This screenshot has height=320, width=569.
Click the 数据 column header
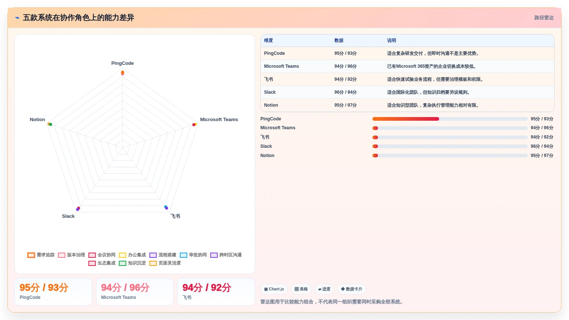[339, 41]
